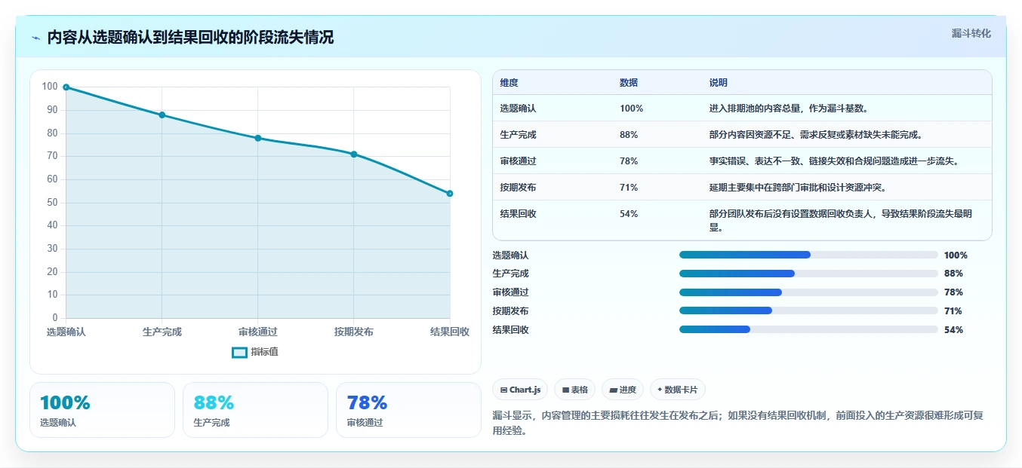The height and width of the screenshot is (468, 1022).
Task: Click the y-axis value 50
Action: click(x=52, y=202)
